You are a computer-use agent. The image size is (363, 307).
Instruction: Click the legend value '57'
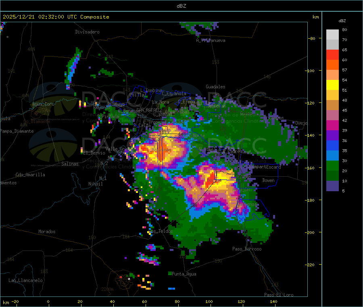click(x=344, y=70)
